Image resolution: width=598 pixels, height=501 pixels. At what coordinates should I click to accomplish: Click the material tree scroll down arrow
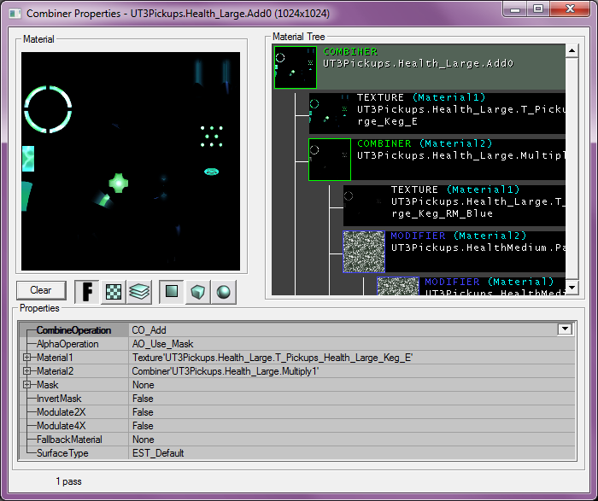tap(572, 288)
